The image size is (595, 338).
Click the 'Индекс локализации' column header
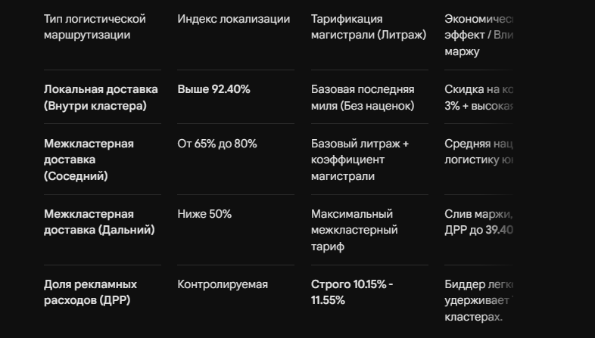[234, 19]
